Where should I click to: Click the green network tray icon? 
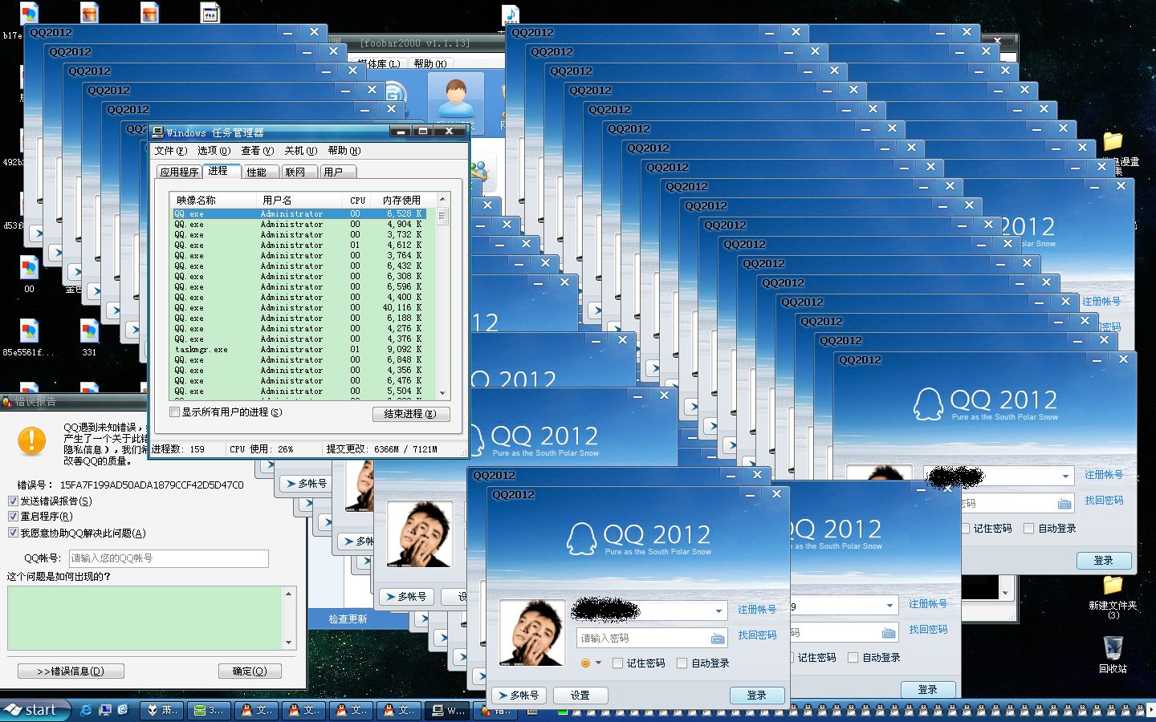[564, 711]
